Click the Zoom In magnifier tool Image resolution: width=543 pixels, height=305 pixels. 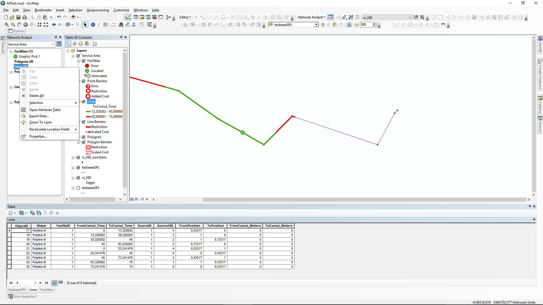pos(7,25)
